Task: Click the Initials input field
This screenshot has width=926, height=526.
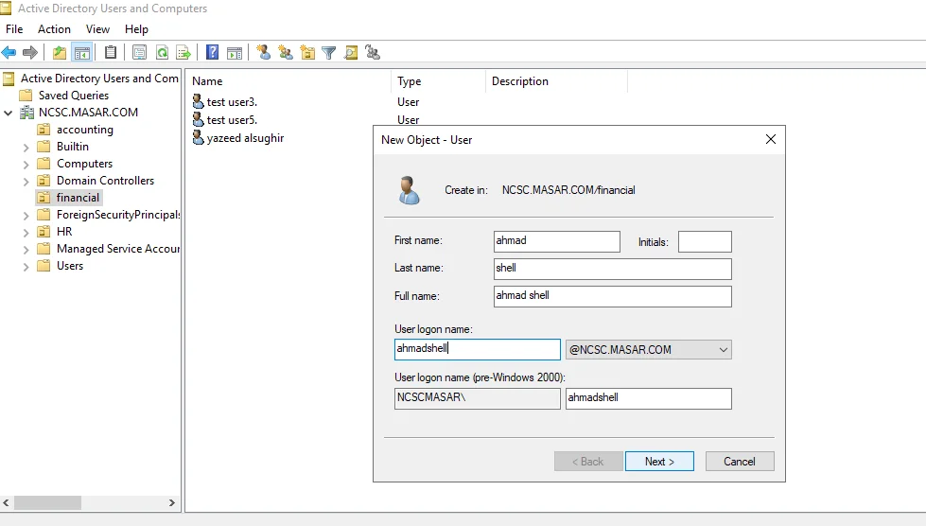Action: [705, 241]
